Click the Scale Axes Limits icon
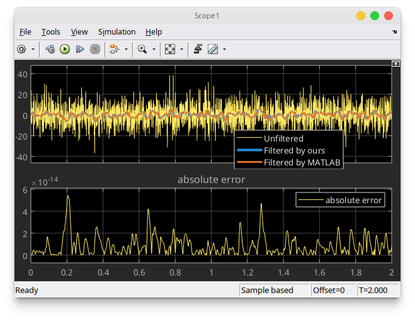The image size is (415, 322). click(170, 49)
